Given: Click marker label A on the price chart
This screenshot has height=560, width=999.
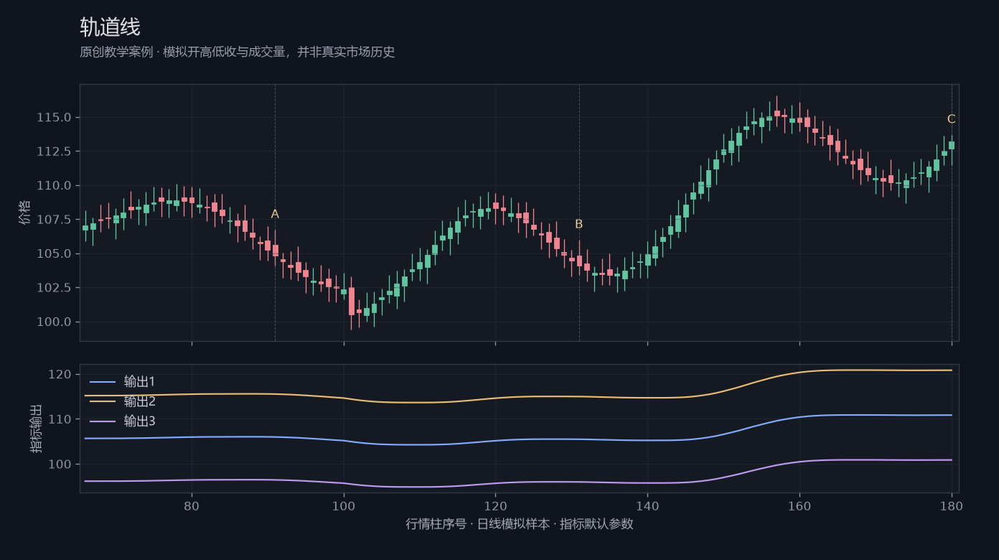Looking at the screenshot, I should click(275, 214).
